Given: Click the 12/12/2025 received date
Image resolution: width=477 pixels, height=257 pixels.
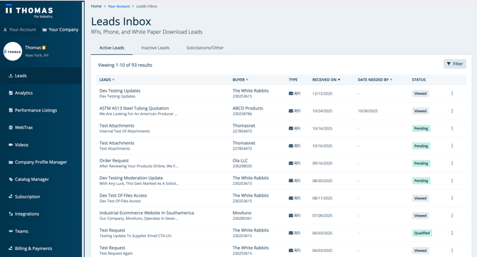Looking at the screenshot, I should [x=323, y=94].
